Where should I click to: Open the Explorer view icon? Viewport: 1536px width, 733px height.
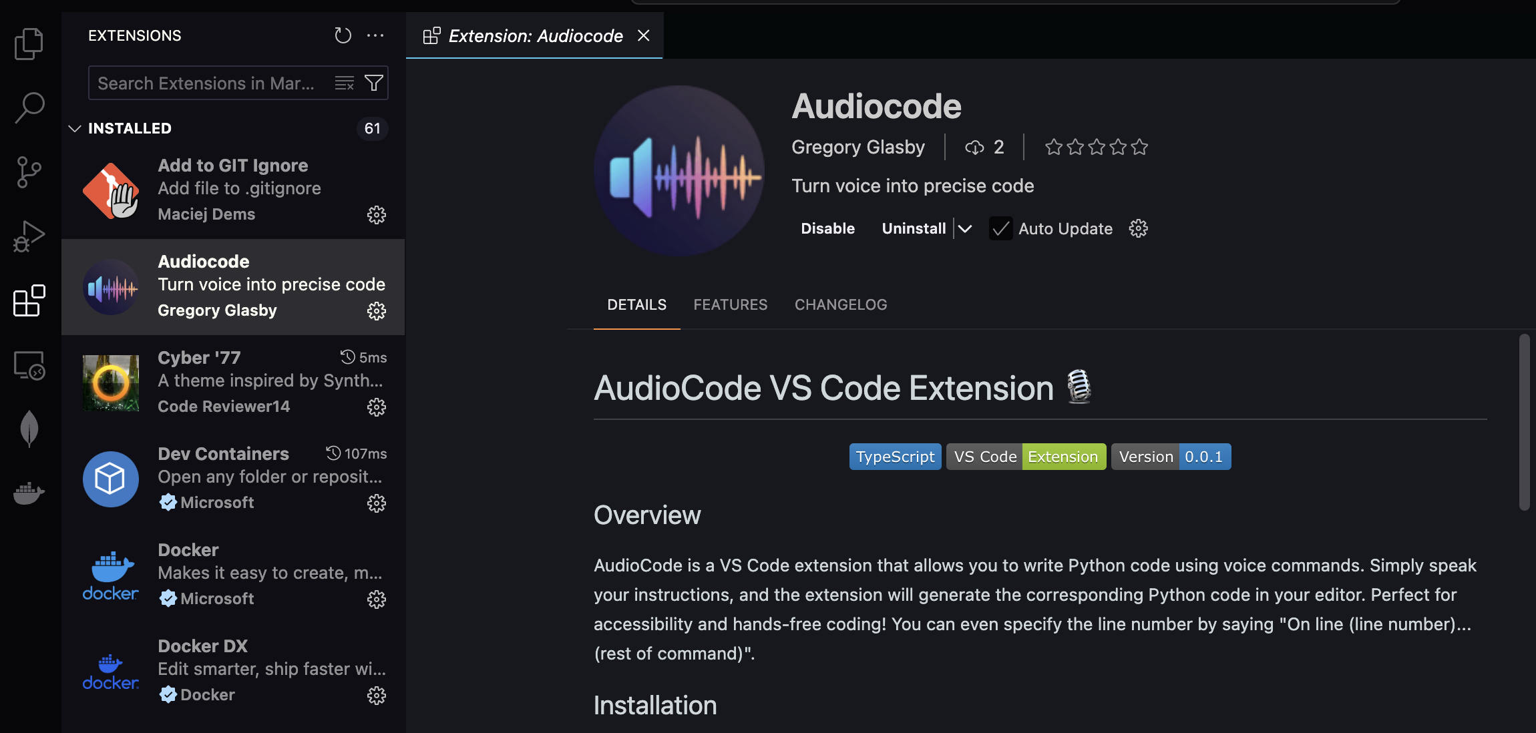click(29, 44)
